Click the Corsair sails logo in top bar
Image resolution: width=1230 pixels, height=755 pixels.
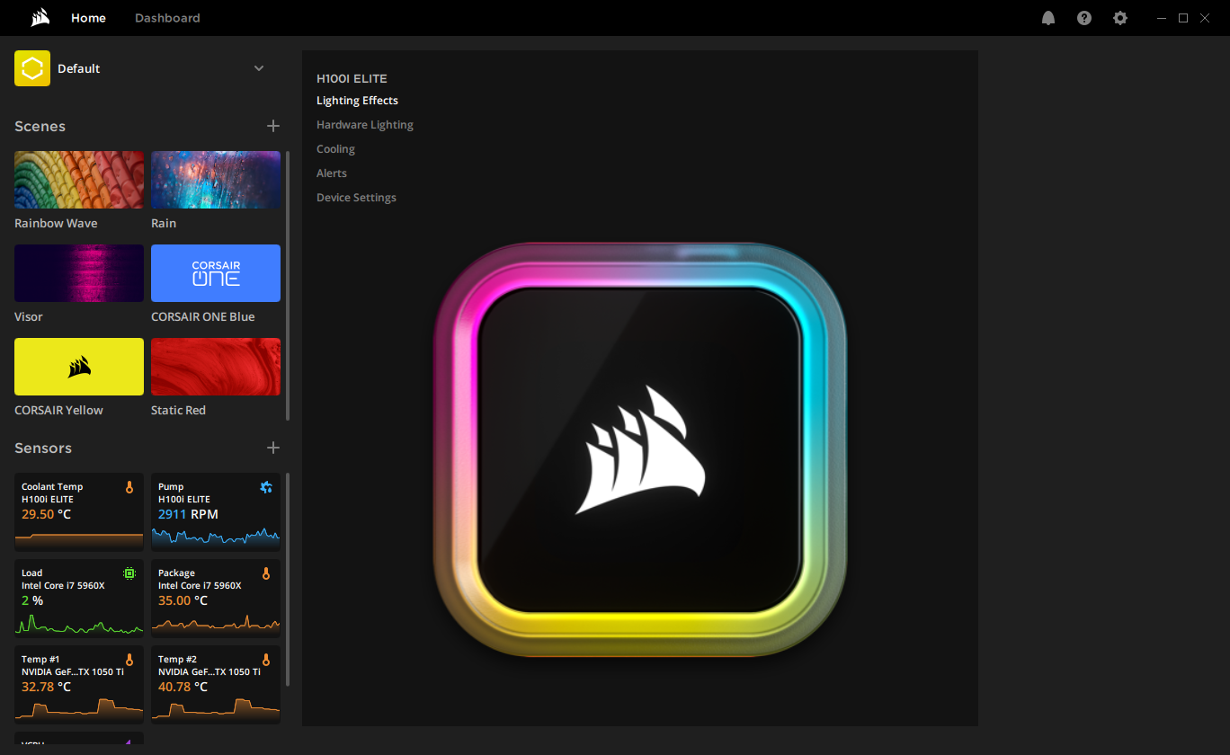pyautogui.click(x=40, y=18)
